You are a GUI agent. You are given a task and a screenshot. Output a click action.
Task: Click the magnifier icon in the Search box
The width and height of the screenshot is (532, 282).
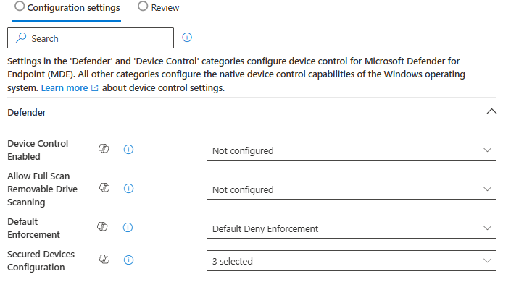pyautogui.click(x=21, y=38)
